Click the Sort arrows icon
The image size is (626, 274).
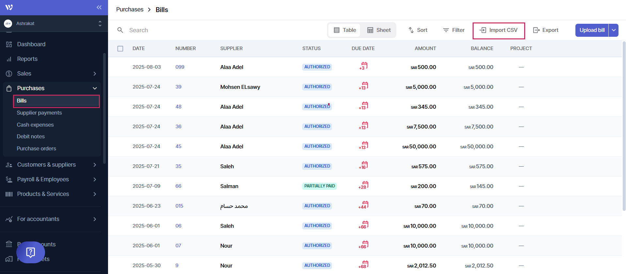pos(411,30)
